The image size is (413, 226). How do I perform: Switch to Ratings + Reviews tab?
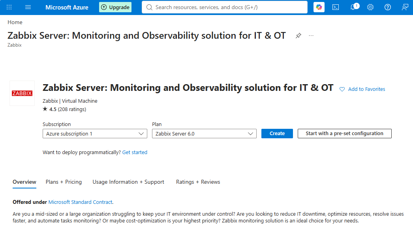coord(198,182)
